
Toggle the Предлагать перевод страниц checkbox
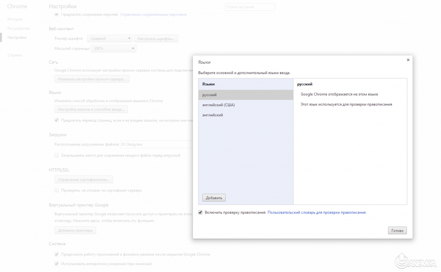coord(56,121)
